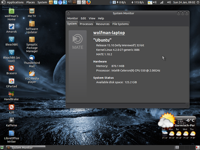This screenshot has width=200, height=150.
Task: Switch to the Resources tab
Action: (103, 24)
